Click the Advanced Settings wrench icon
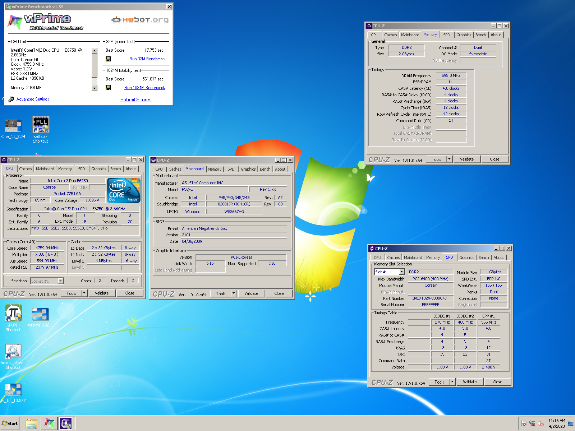Screen dimensions: 575x431 (11, 99)
